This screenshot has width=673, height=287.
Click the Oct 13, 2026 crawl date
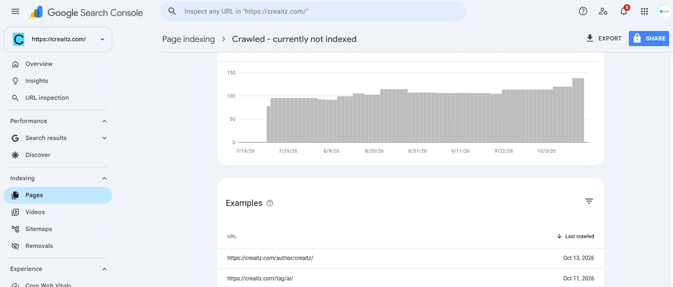point(578,258)
